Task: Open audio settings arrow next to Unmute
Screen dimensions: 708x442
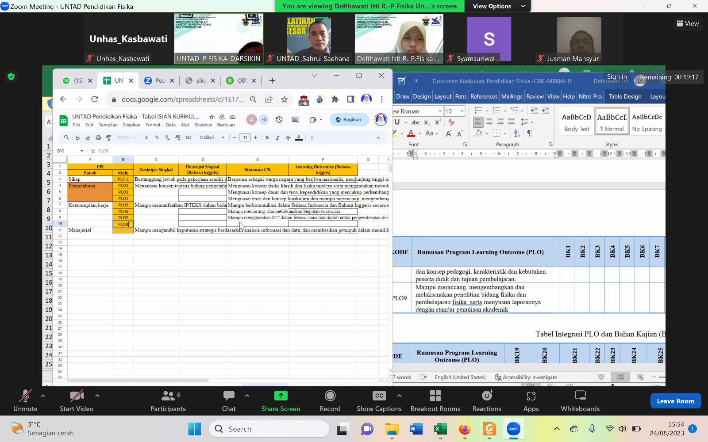Action: point(43,396)
